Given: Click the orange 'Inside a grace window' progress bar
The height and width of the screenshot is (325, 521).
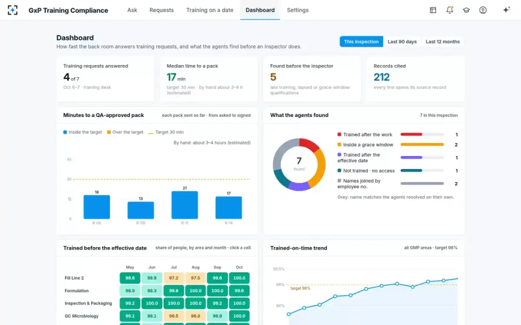Looking at the screenshot, I should point(422,145).
